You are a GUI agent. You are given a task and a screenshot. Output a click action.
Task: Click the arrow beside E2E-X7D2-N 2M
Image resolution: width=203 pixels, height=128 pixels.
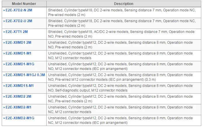[4, 10]
